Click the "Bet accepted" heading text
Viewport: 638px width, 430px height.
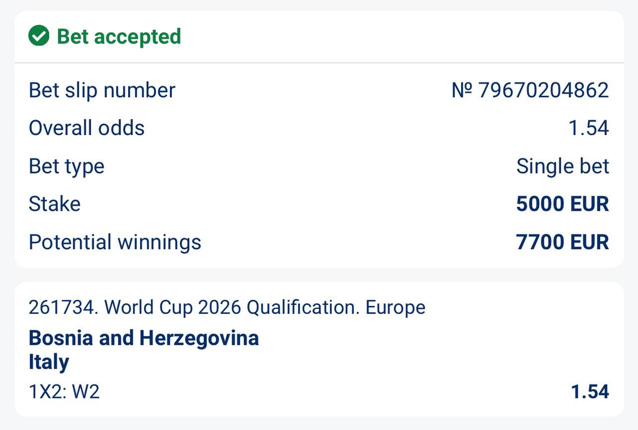coord(119,37)
